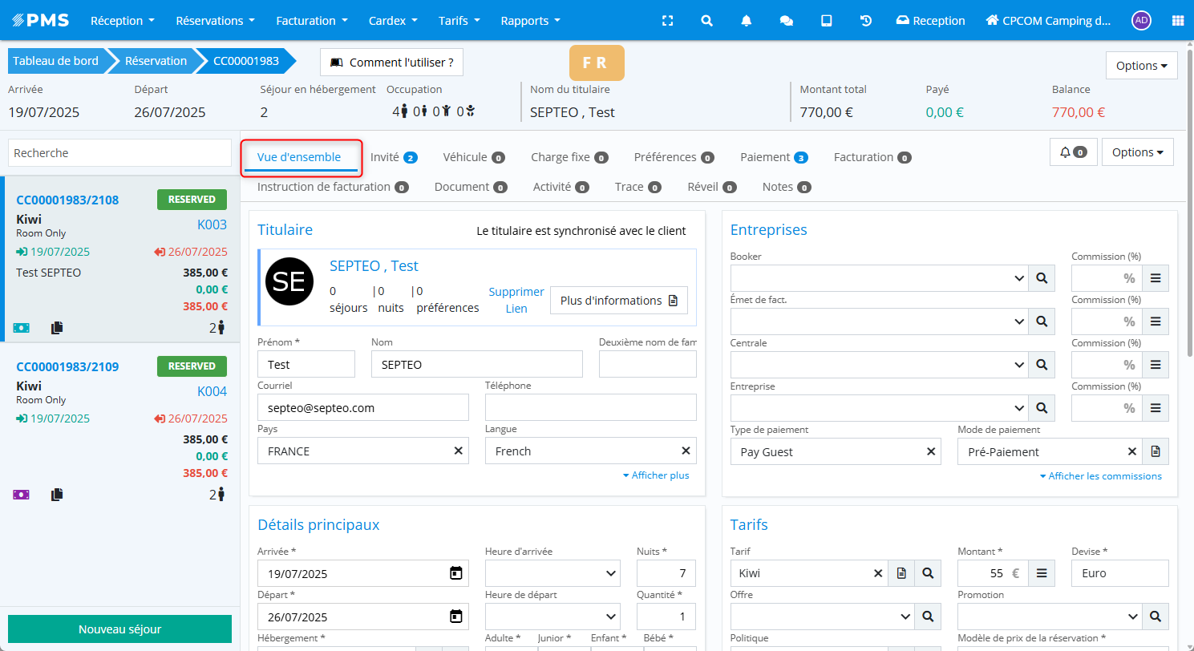Open the Heure d'arrivée dropdown
The image size is (1194, 651).
click(552, 573)
